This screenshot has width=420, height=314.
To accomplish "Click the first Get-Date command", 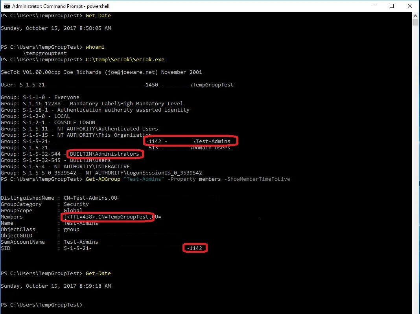I will tap(98, 15).
